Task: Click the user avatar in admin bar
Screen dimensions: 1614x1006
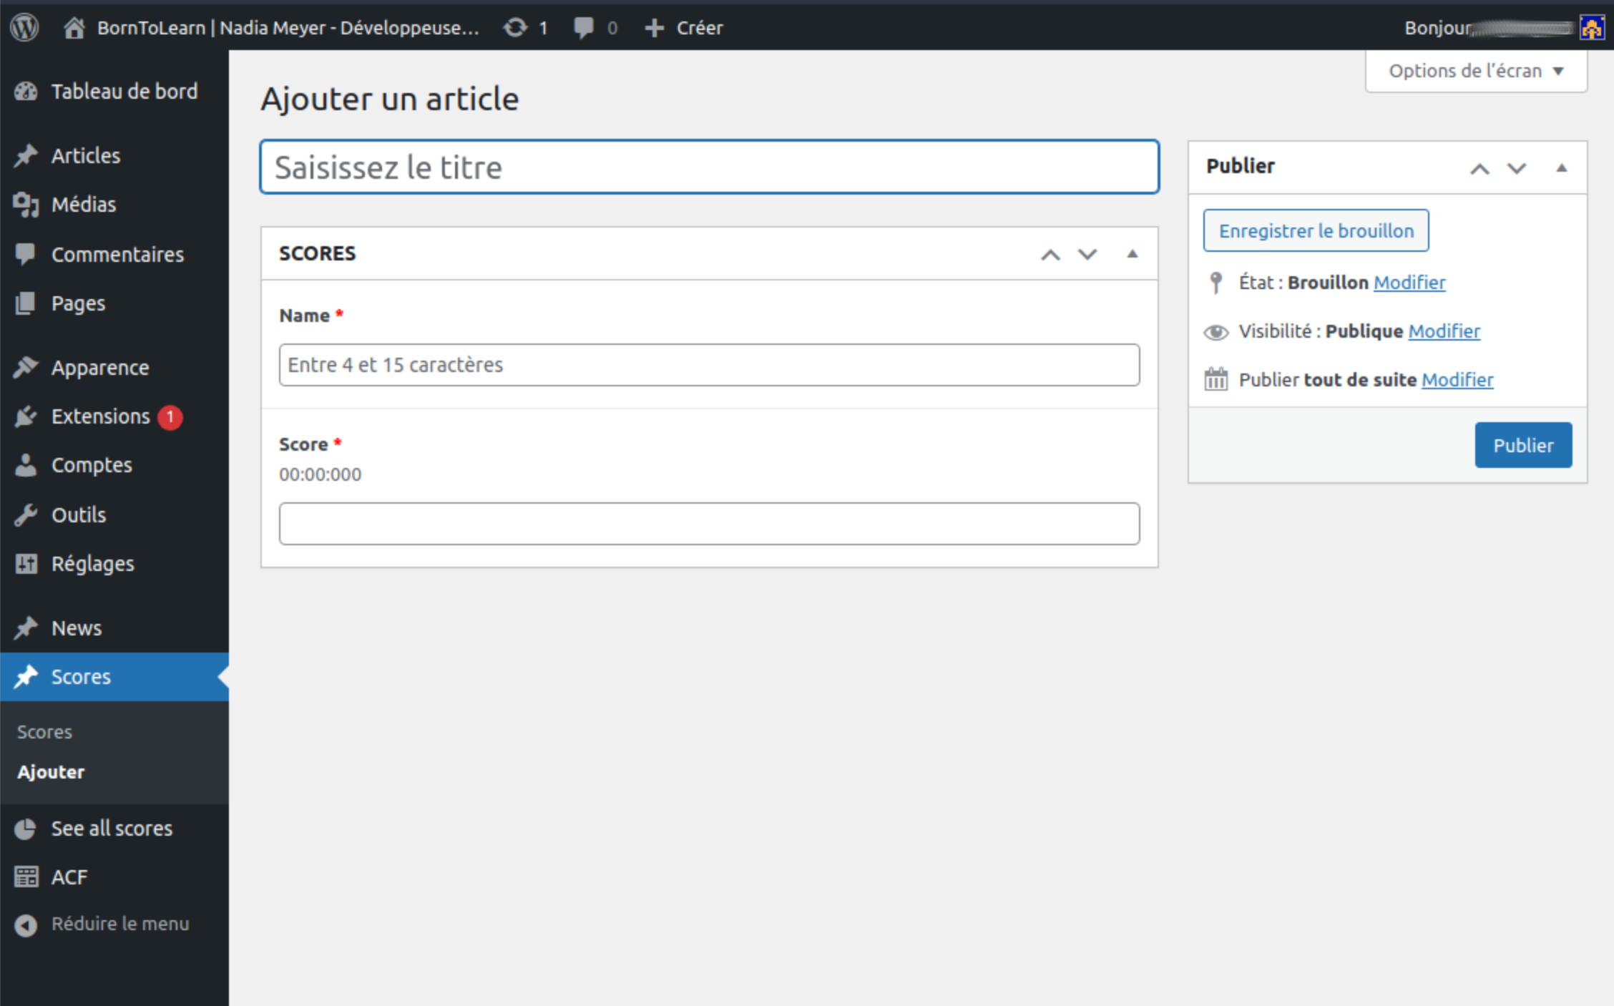Action: pyautogui.click(x=1591, y=28)
